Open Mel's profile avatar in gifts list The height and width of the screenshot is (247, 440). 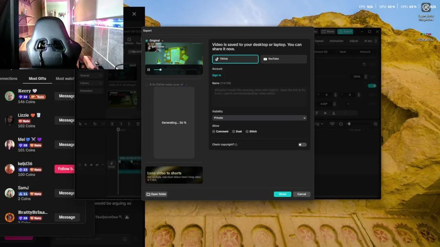point(10,144)
